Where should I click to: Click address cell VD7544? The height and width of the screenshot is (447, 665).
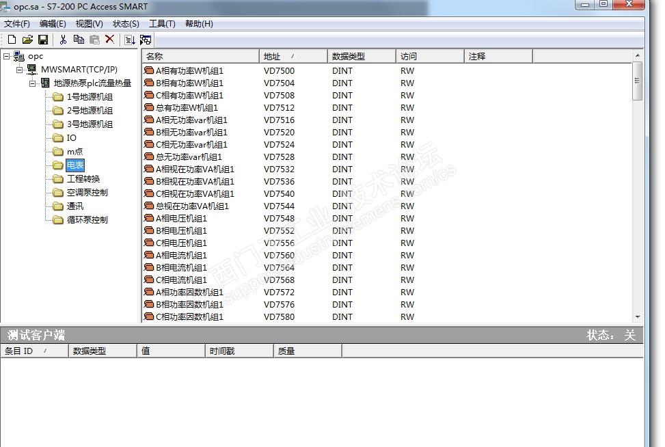coord(279,206)
